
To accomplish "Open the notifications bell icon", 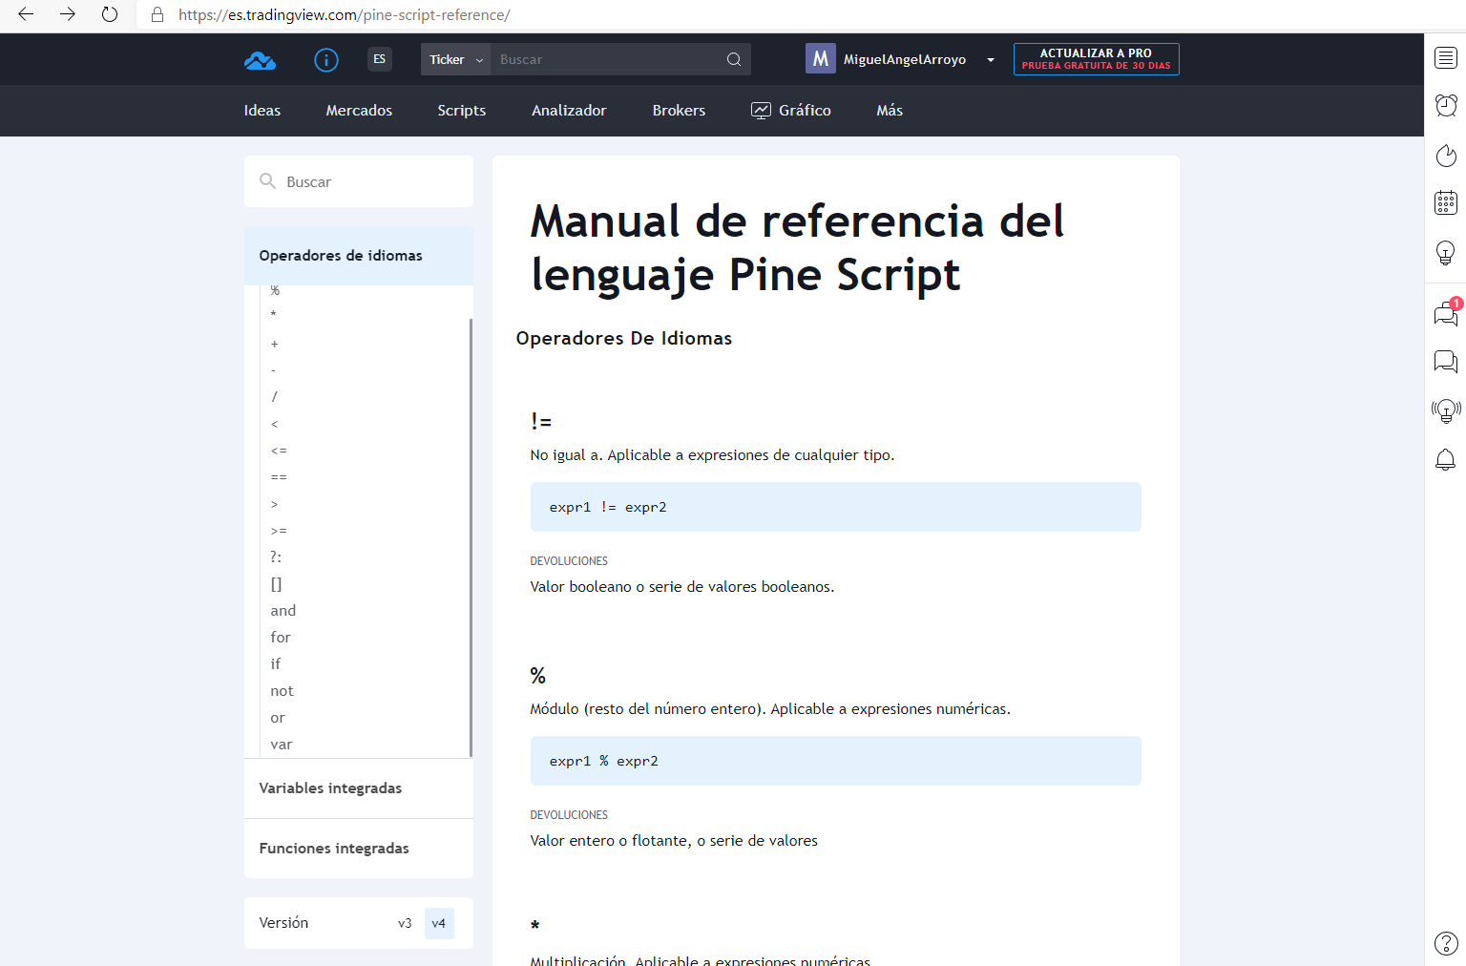I will [x=1446, y=460].
